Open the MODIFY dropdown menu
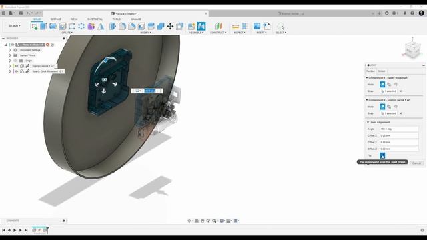Screen dimensions: 427x240 point(145,33)
